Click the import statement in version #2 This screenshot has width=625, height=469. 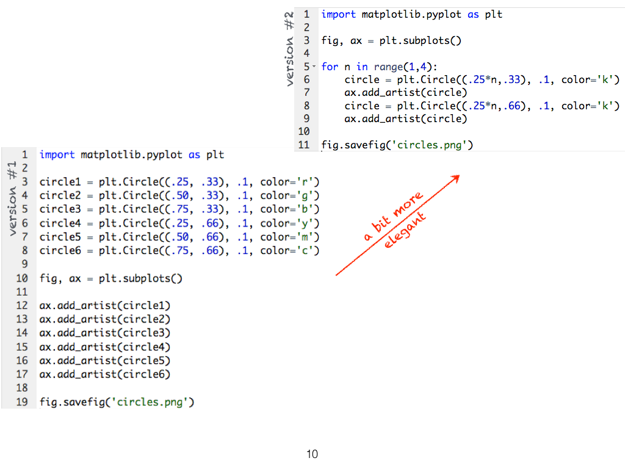pyautogui.click(x=412, y=14)
